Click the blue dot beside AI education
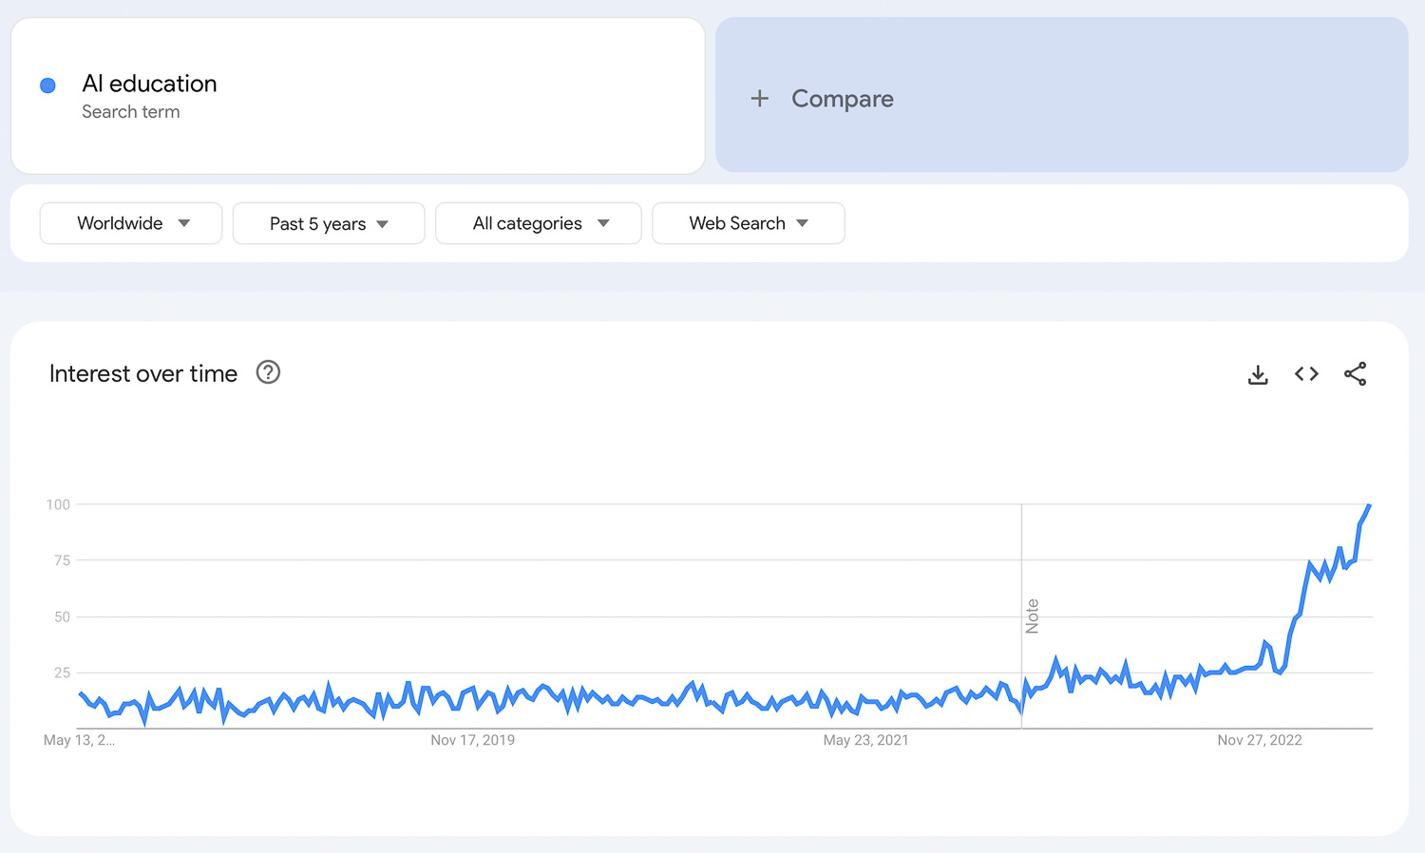 [x=47, y=85]
